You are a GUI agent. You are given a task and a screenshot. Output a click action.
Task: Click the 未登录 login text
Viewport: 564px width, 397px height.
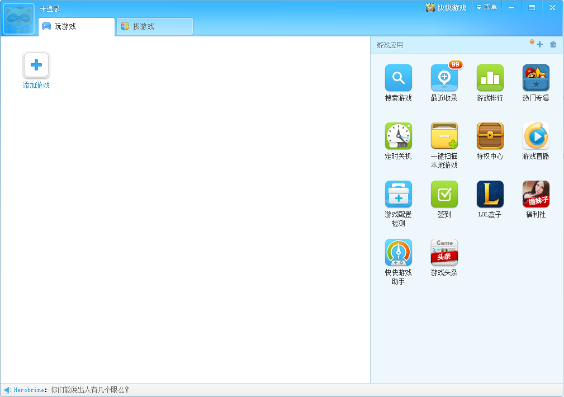50,8
